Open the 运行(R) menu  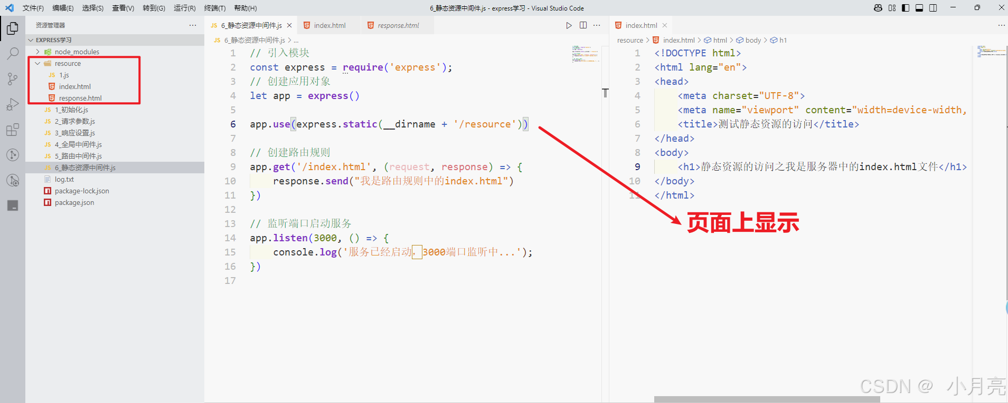(184, 8)
